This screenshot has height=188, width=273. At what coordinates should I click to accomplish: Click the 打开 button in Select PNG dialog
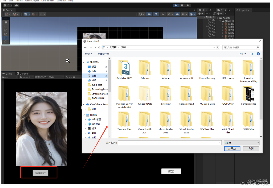coord(232,149)
